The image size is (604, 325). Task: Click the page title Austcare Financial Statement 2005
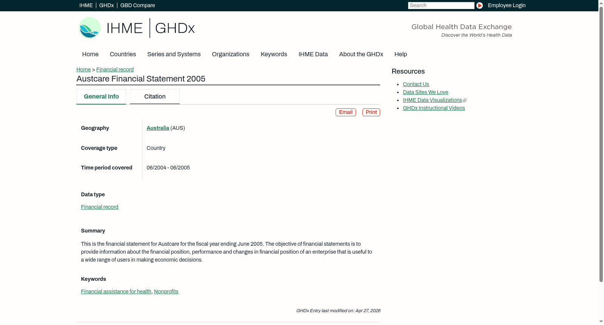[141, 79]
